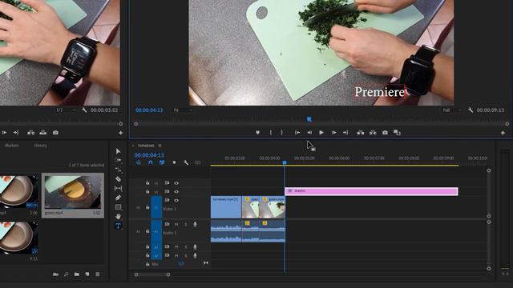The width and height of the screenshot is (513, 288).
Task: Select the Pen tool
Action: 118,198
